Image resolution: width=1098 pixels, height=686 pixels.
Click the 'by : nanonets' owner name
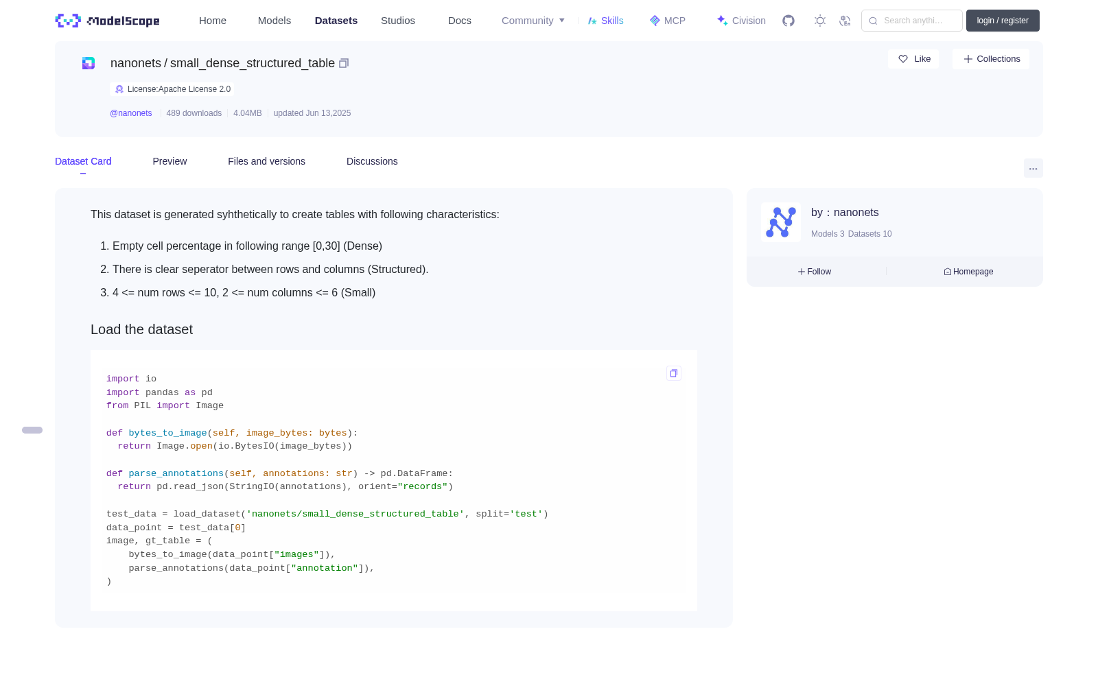845,213
